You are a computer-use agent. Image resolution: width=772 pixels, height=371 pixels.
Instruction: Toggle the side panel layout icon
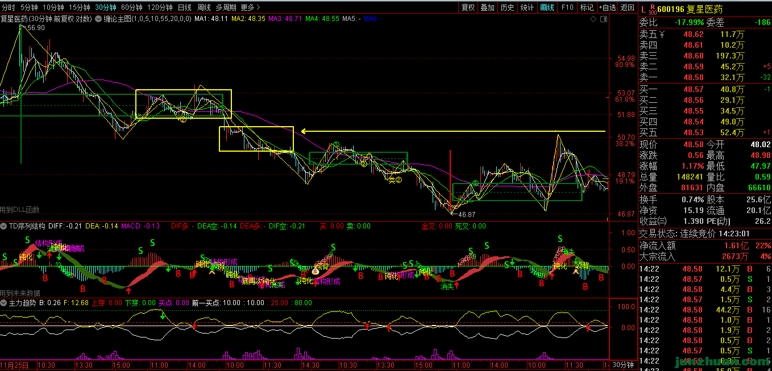604,19
